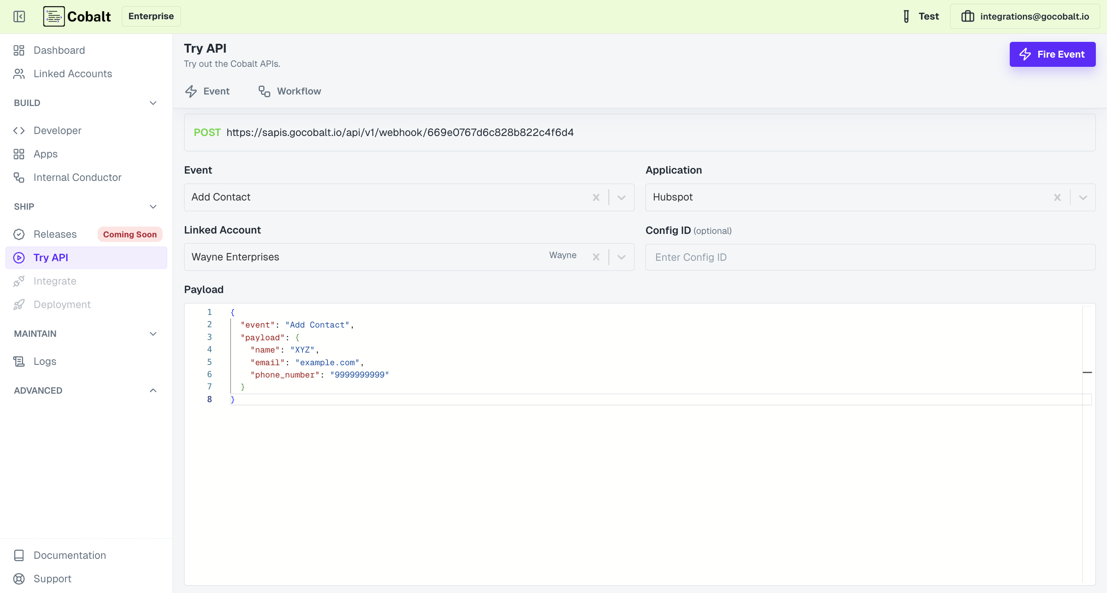
Task: Open the Developer section
Action: pos(57,130)
